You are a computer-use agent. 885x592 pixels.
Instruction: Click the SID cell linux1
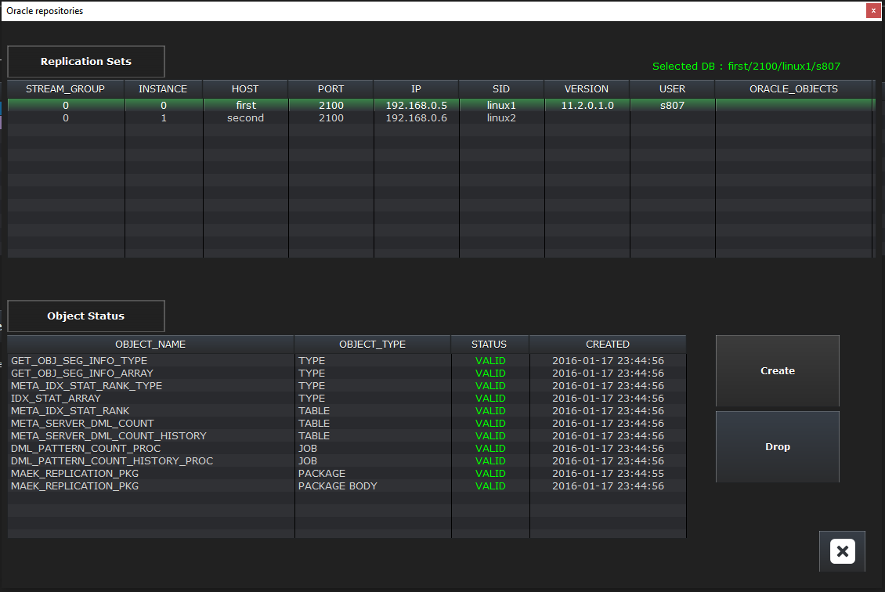point(501,106)
